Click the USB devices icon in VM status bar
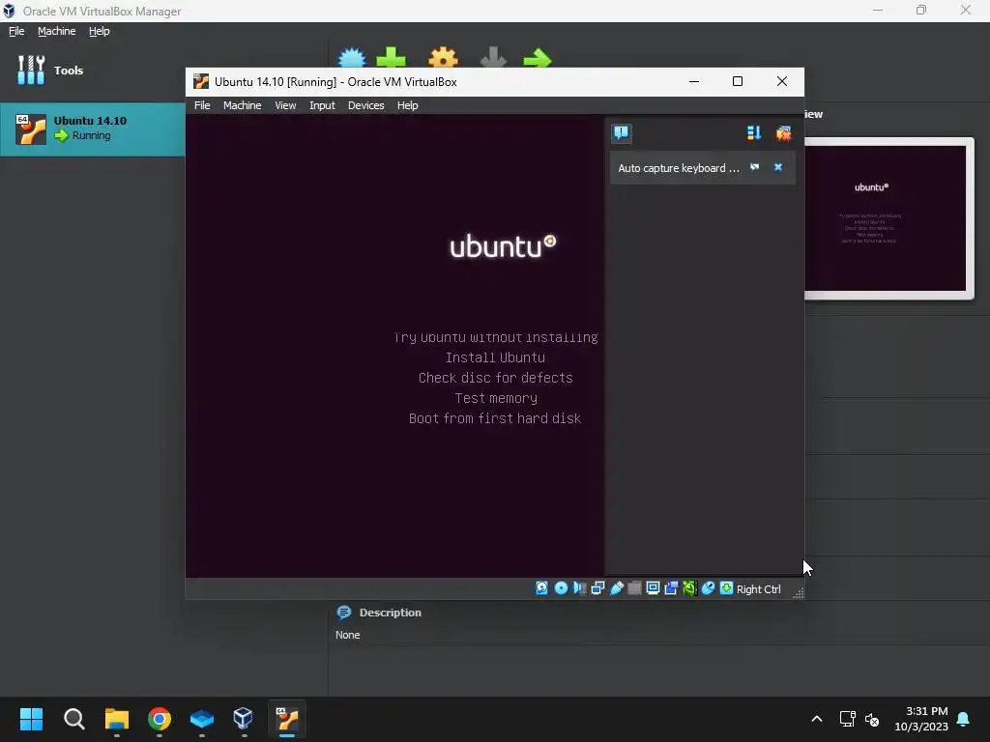Screen dimensions: 990x742 point(616,588)
